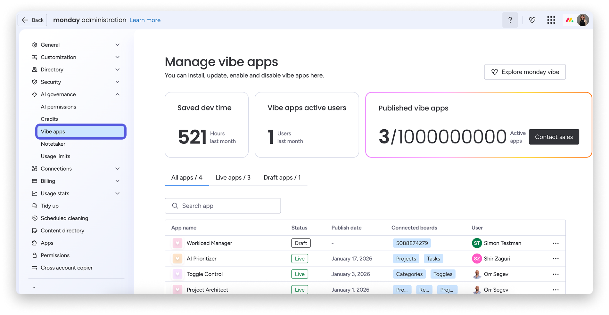Image resolution: width=609 pixels, height=315 pixels.
Task: Expand the General section chevron
Action: pos(118,45)
